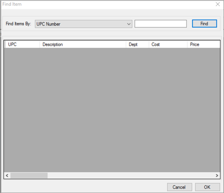Click the horizontal scrollbar left arrow
Viewport: 224px width, 193px height.
coord(7,175)
